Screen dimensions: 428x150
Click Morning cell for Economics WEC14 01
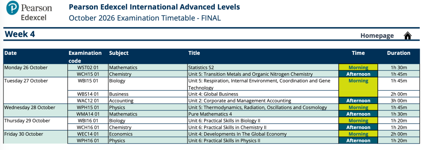pos(358,134)
